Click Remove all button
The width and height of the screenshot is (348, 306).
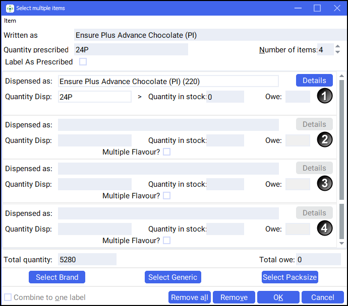[x=190, y=297]
